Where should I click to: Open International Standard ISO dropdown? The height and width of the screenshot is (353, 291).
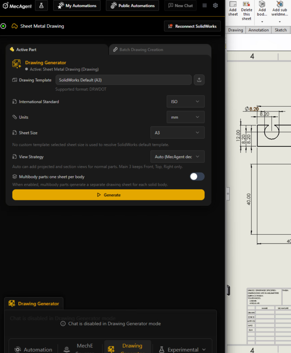pyautogui.click(x=185, y=102)
